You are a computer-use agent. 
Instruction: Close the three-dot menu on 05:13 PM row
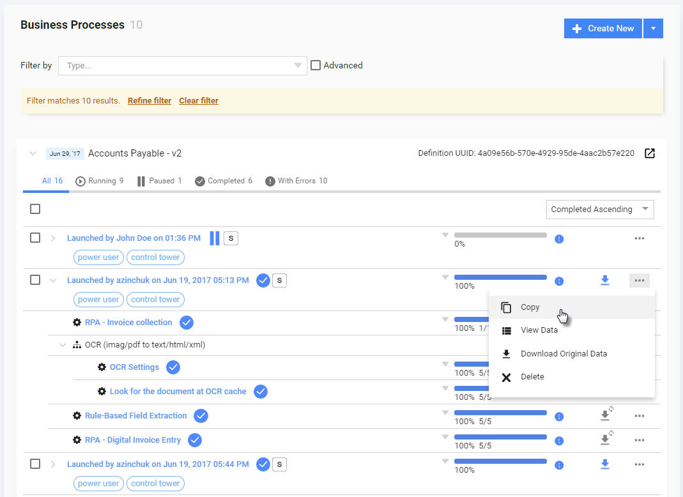(x=640, y=280)
